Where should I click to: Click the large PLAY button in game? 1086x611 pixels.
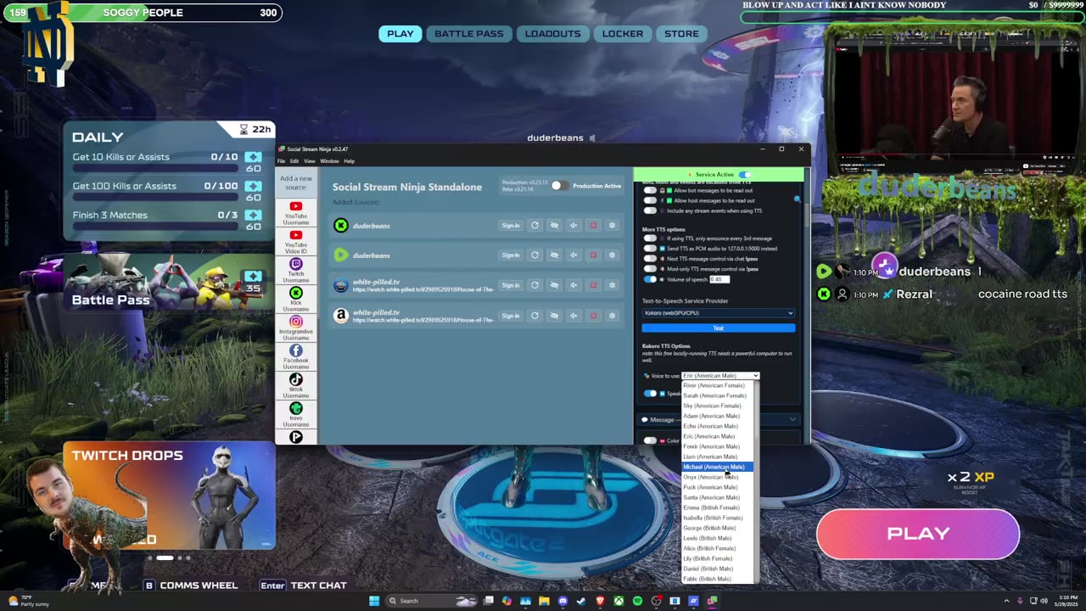(918, 534)
